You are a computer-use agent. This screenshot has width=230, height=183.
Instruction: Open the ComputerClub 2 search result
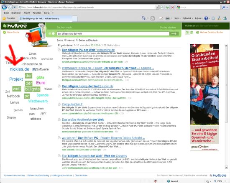pos(72,104)
